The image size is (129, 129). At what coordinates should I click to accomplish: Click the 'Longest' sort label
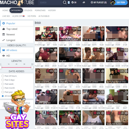pyautogui.click(x=11, y=40)
